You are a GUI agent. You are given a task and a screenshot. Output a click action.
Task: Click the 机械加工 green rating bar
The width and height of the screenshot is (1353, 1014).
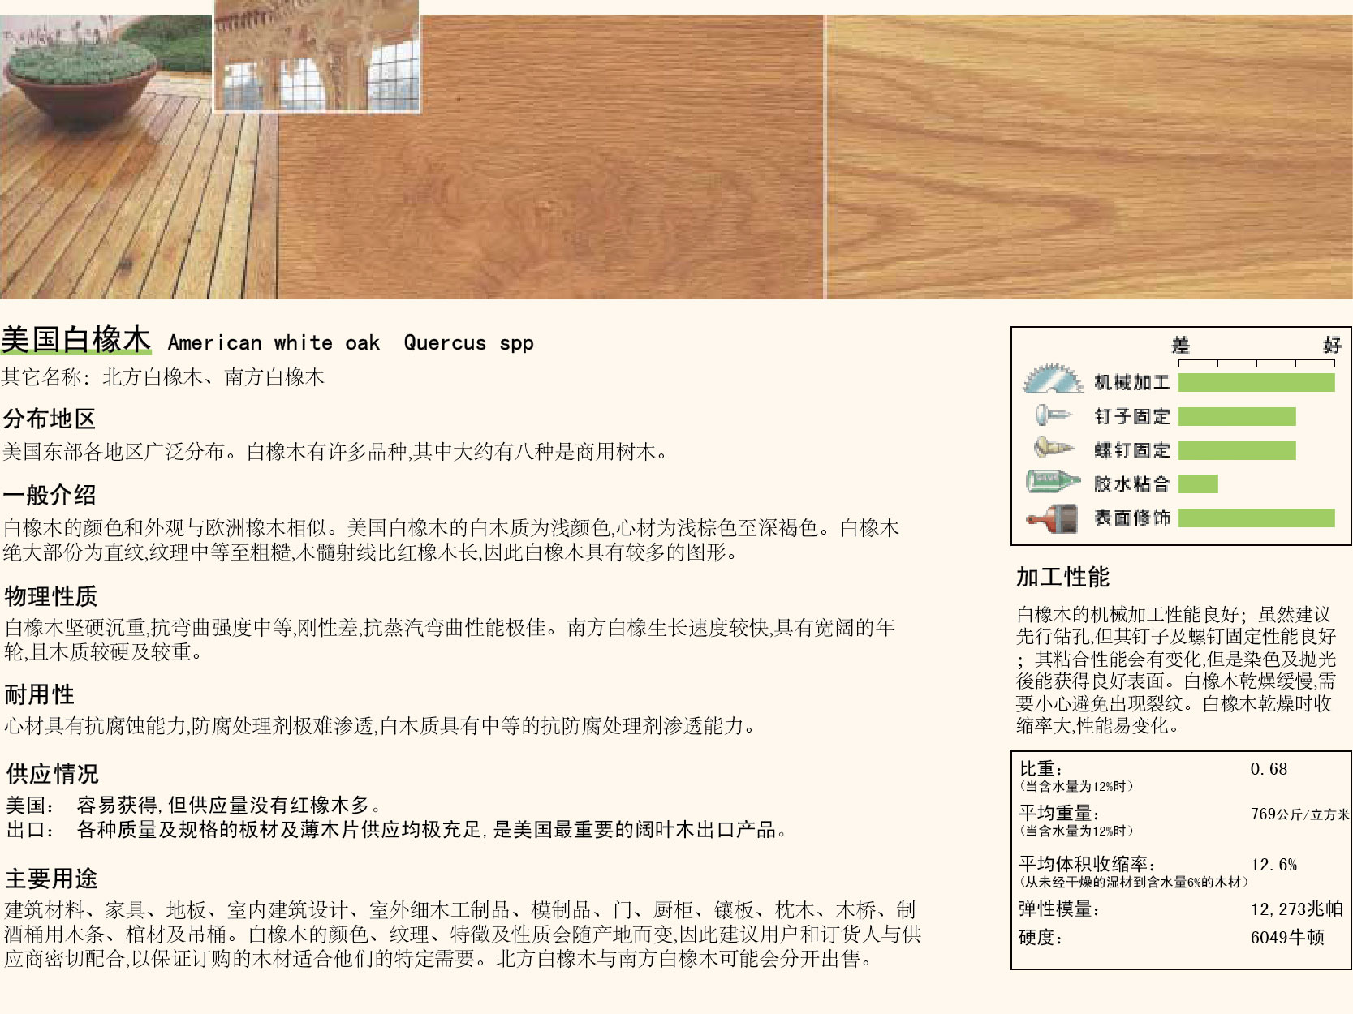pos(1256,382)
